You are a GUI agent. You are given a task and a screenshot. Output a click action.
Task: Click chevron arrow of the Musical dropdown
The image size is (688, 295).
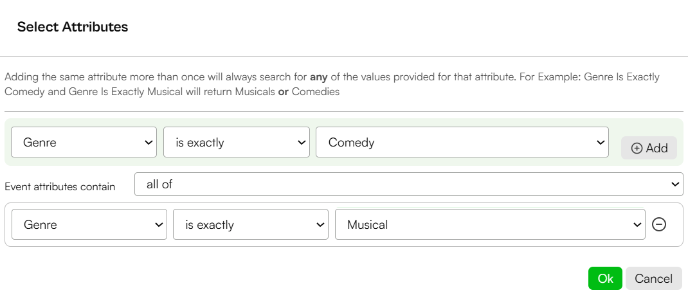click(x=637, y=225)
